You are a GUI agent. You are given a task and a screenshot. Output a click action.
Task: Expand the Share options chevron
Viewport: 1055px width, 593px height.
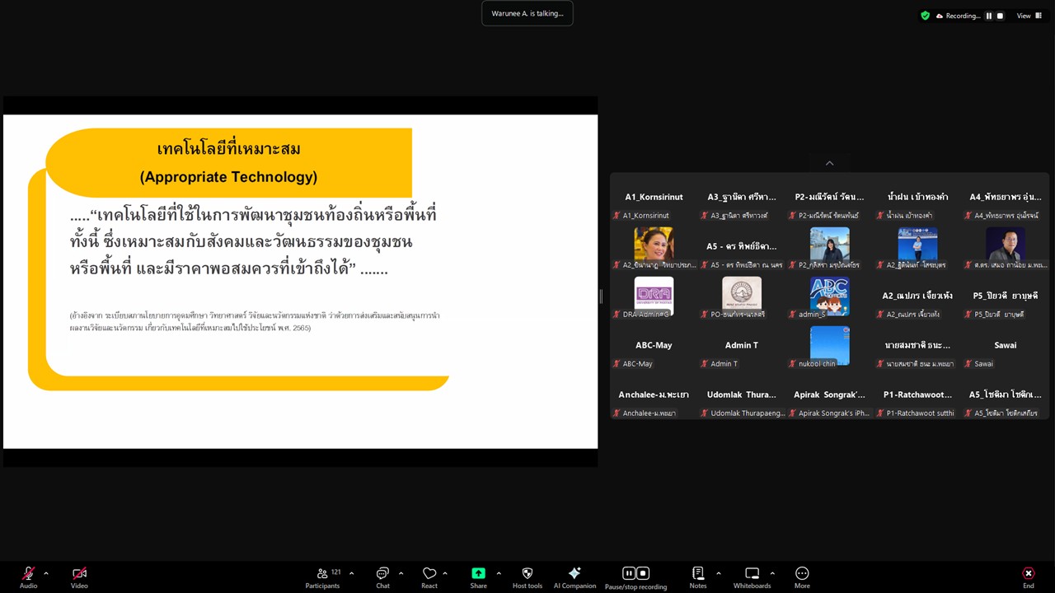tap(499, 573)
